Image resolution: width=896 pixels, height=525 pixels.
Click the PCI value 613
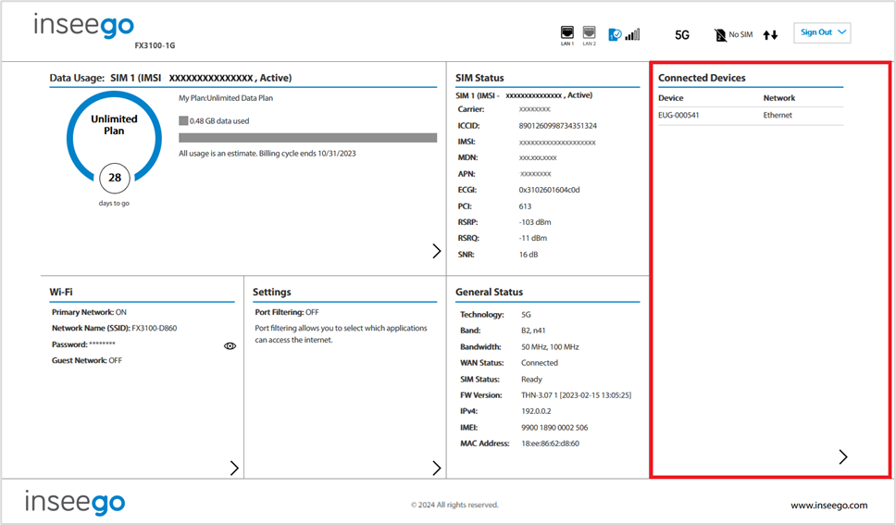525,206
